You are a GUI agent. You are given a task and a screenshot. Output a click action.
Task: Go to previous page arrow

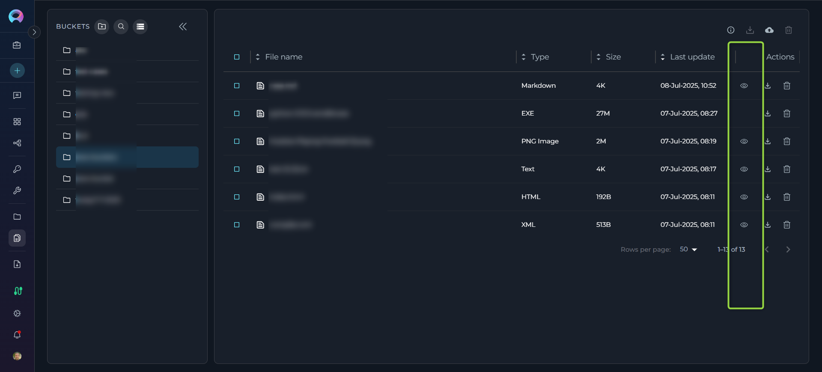pyautogui.click(x=767, y=250)
